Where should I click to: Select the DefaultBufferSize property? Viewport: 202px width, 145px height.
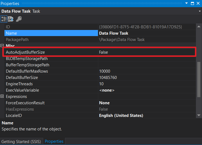(51, 78)
